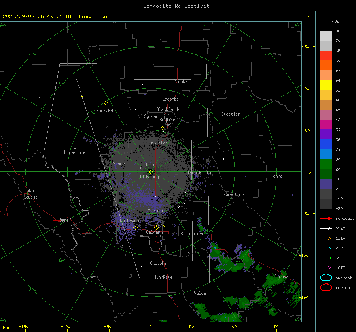Click the orange 111V arrow icon
Image resolution: width=356 pixels, height=332 pixels.
point(326,238)
